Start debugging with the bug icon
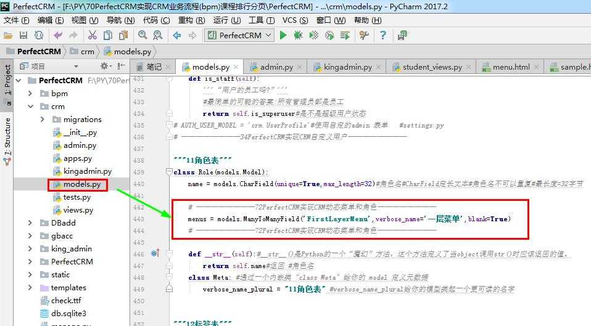The height and width of the screenshot is (326, 591). 298,35
